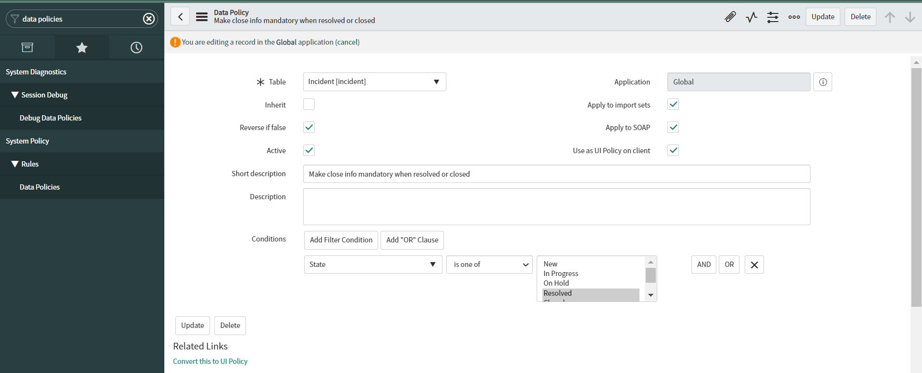The width and height of the screenshot is (922, 373).
Task: Click the page vertical scrollbar thumb
Action: click(916, 187)
